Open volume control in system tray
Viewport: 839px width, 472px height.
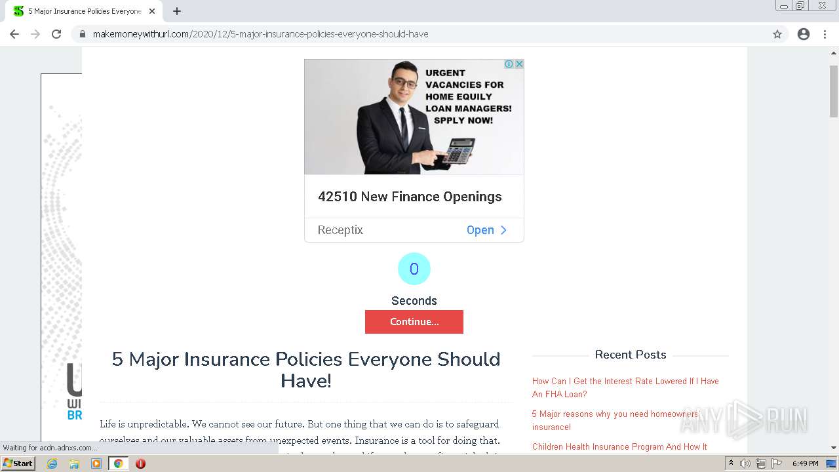coord(745,463)
